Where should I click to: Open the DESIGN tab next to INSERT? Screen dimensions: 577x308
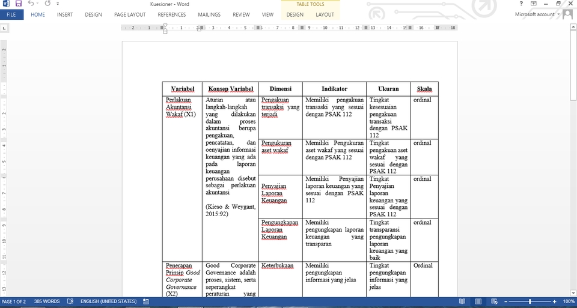tap(94, 14)
